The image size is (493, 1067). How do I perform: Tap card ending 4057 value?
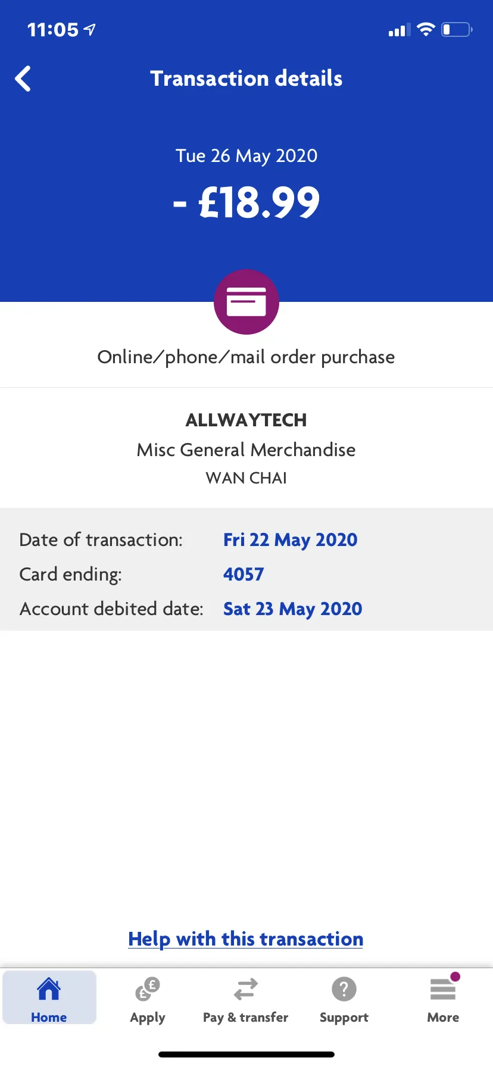pyautogui.click(x=244, y=574)
